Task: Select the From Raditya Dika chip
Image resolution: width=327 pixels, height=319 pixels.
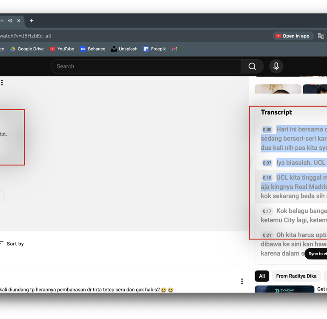Action: point(296,276)
